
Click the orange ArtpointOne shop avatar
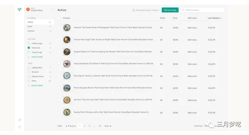click(x=28, y=10)
